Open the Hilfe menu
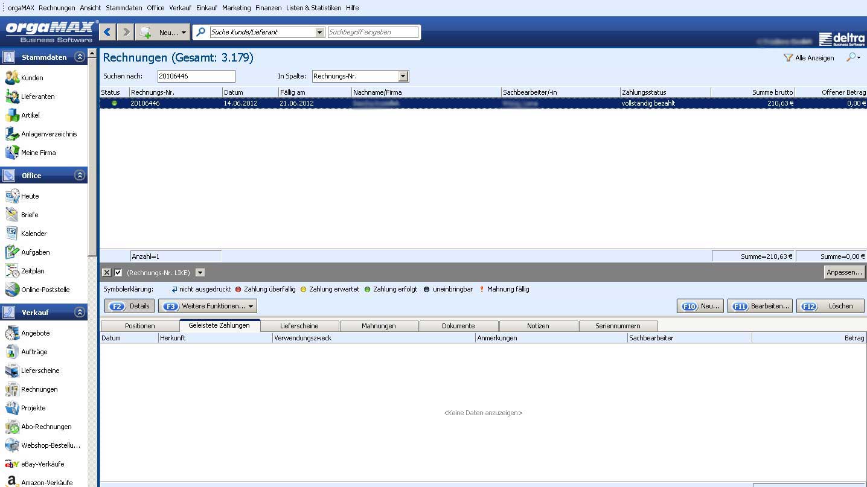867x487 pixels. (353, 8)
